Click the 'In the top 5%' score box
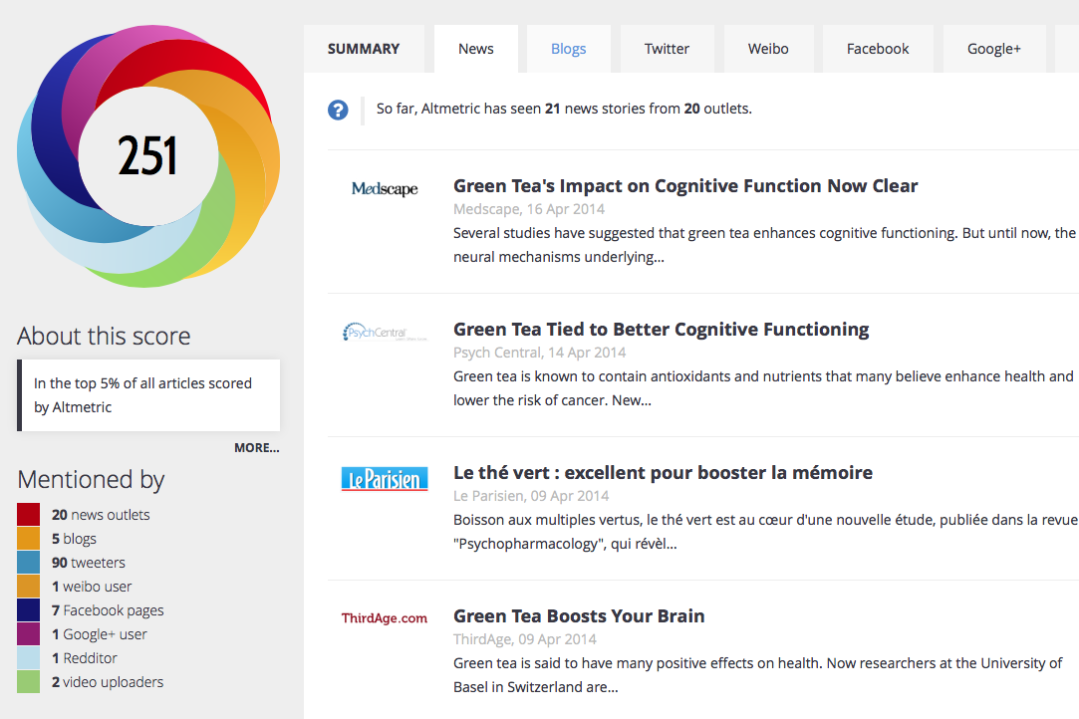 pos(149,395)
